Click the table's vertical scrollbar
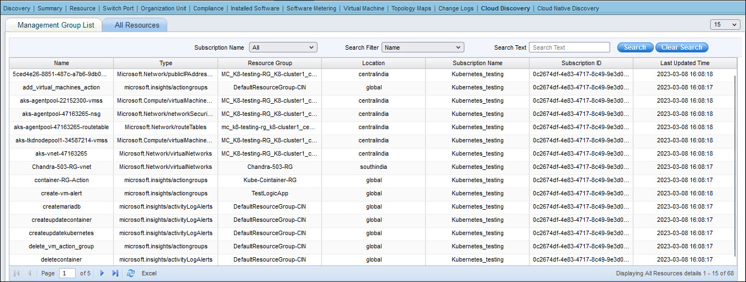 (735, 166)
